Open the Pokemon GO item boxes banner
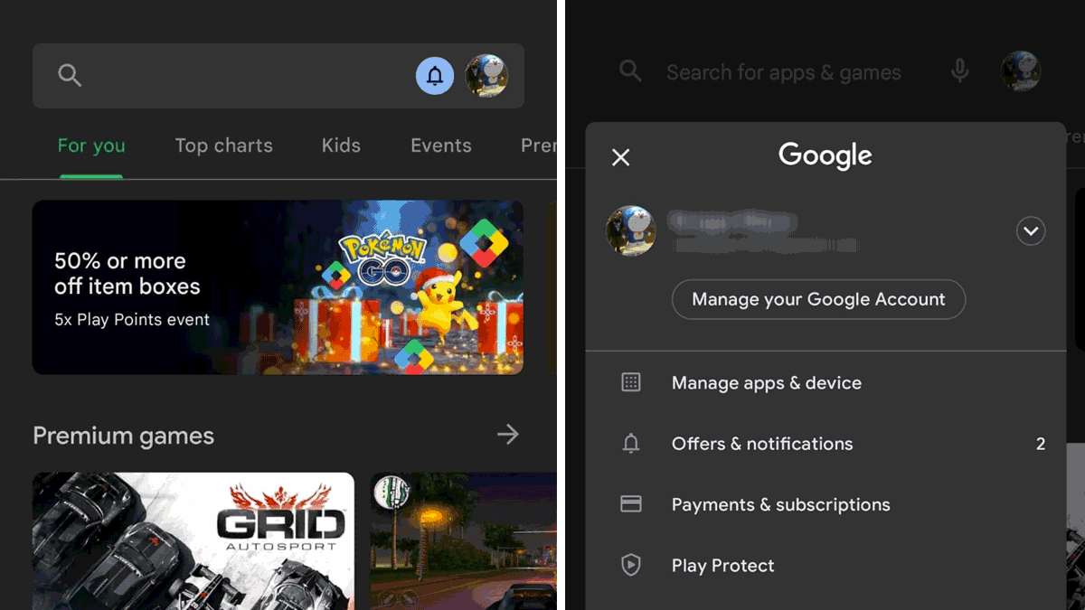The image size is (1085, 610). click(278, 287)
